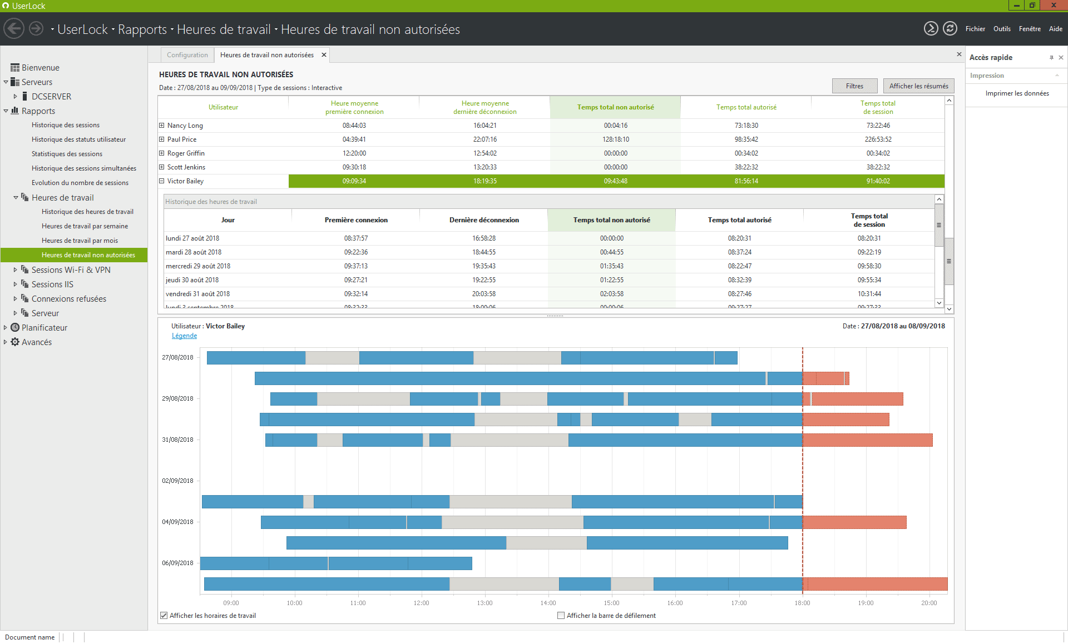Open the Outils menu
This screenshot has height=644, width=1068.
(x=1002, y=29)
